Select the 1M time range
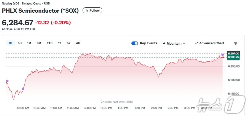The height and width of the screenshot is (117, 249). (29, 43)
